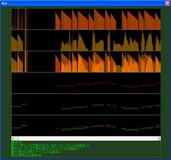Click the leftmost red line in bottom graph

tap(58, 129)
